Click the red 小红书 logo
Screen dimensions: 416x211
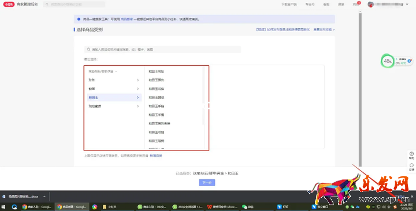[9, 5]
